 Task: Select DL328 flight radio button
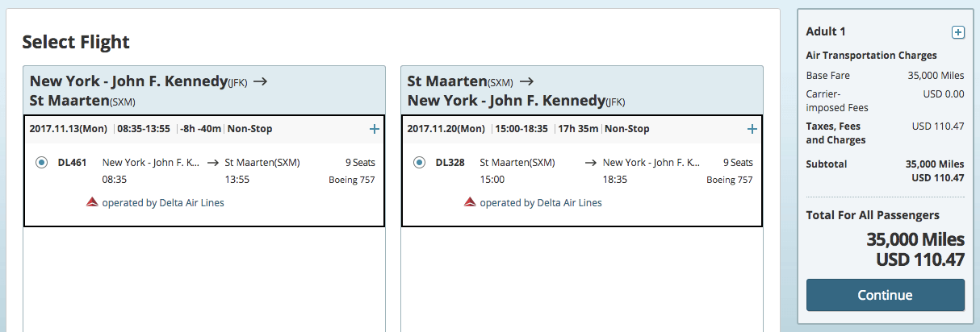419,163
